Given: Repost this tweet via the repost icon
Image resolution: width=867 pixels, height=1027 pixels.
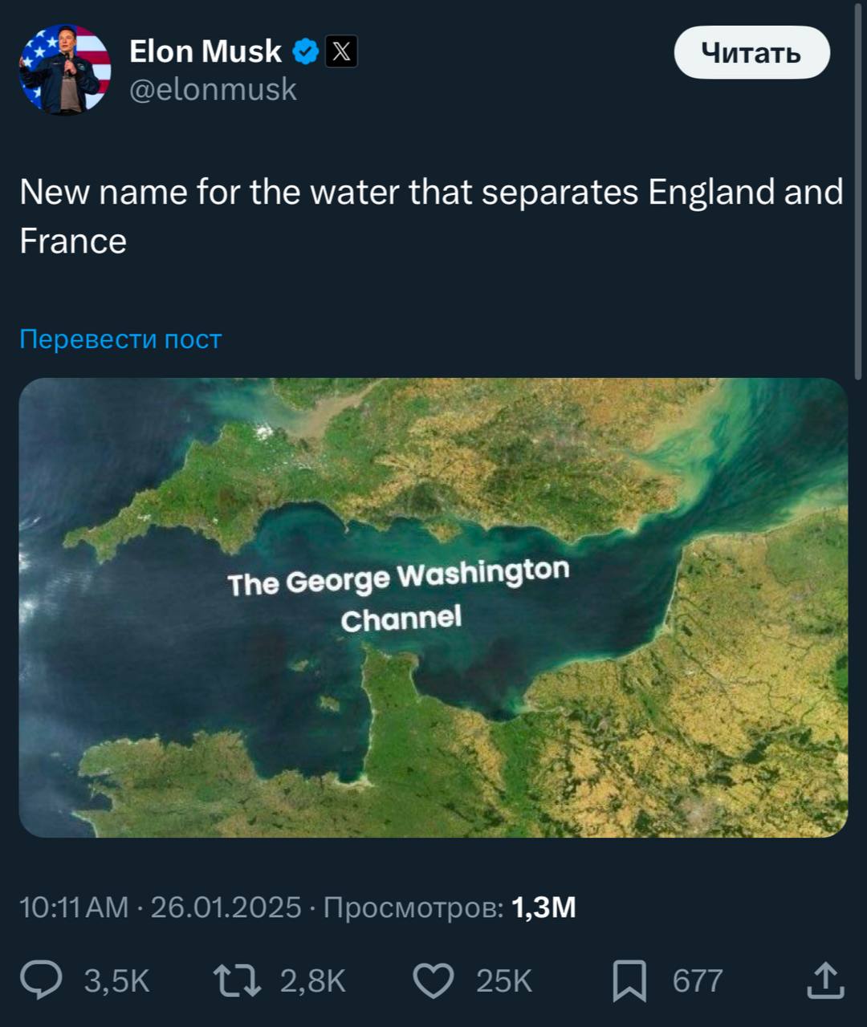Looking at the screenshot, I should pyautogui.click(x=237, y=980).
